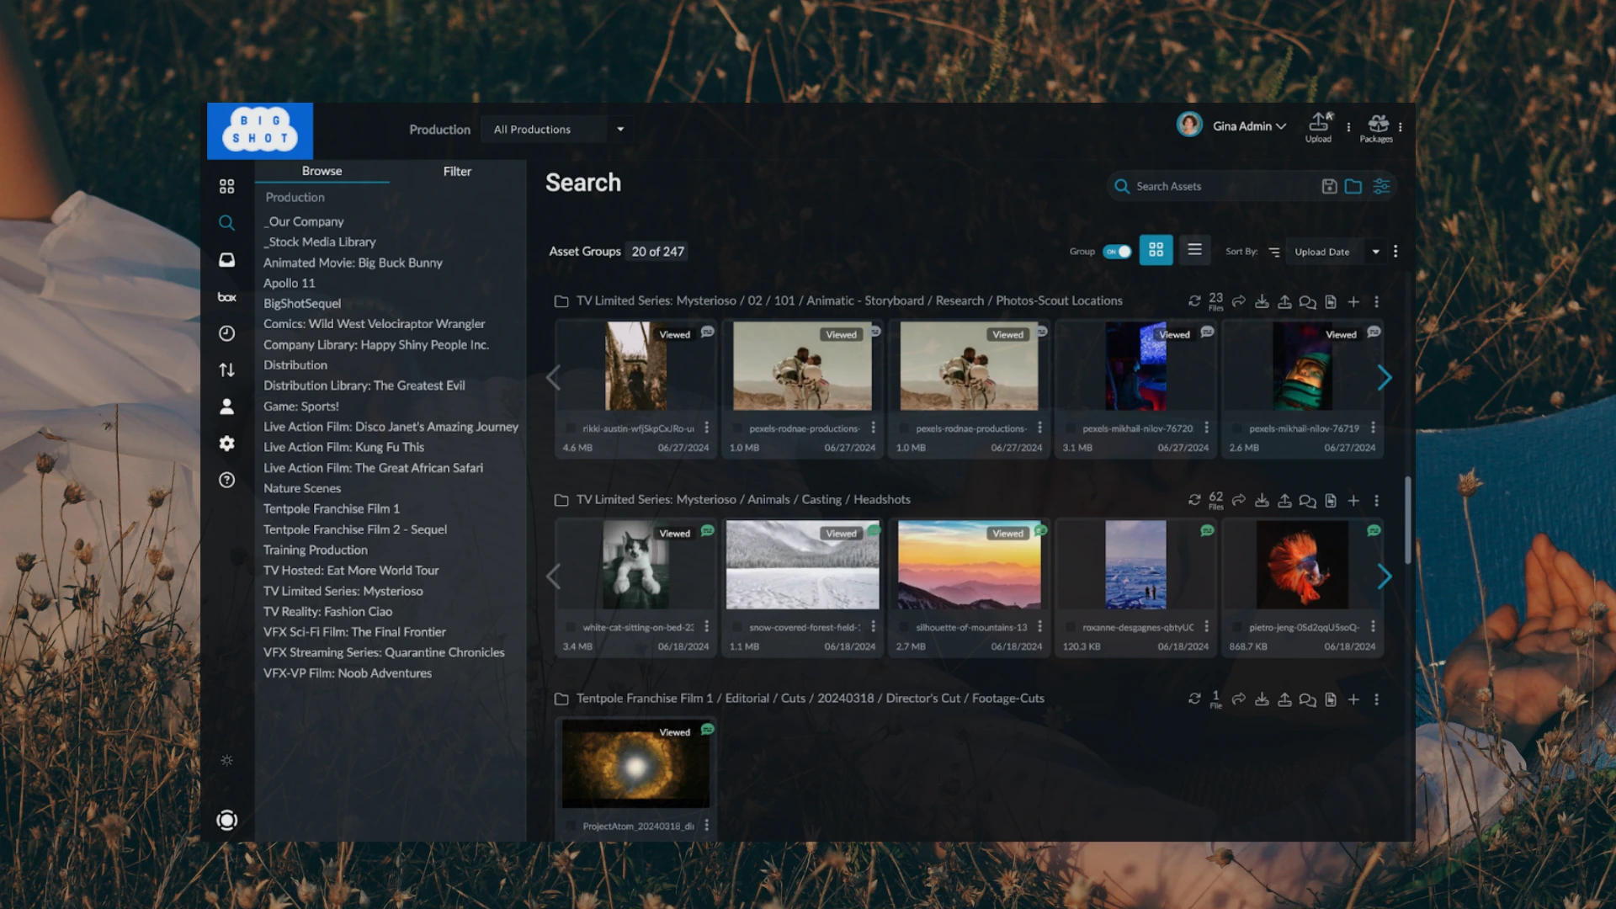Viewport: 1616px width, 909px height.
Task: Switch to the Browse tab
Action: point(322,171)
